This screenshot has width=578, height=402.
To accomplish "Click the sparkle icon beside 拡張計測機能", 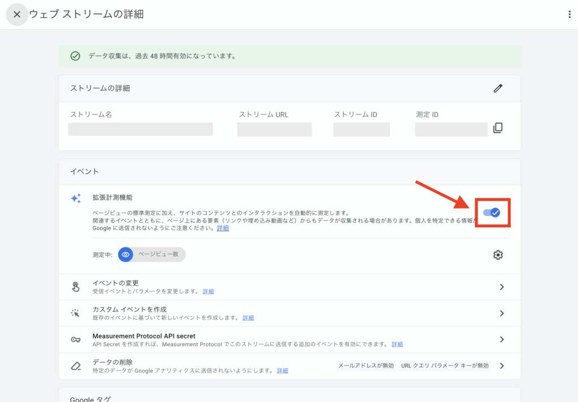I will (76, 198).
